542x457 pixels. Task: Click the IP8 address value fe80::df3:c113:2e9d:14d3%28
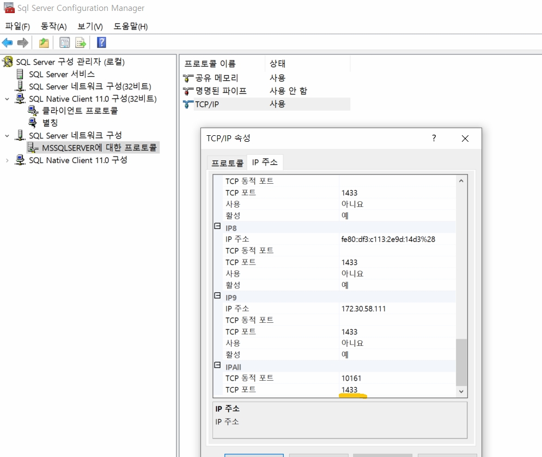(388, 239)
